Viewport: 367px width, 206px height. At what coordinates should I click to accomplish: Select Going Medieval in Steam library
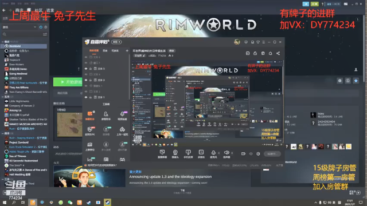point(18,74)
